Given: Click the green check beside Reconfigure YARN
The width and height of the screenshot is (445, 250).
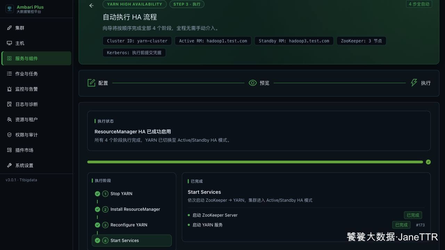Looking at the screenshot, I should (97, 225).
